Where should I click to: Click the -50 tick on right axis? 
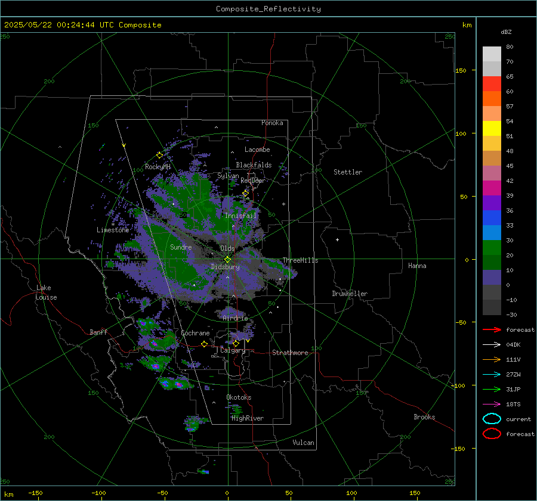[461, 322]
